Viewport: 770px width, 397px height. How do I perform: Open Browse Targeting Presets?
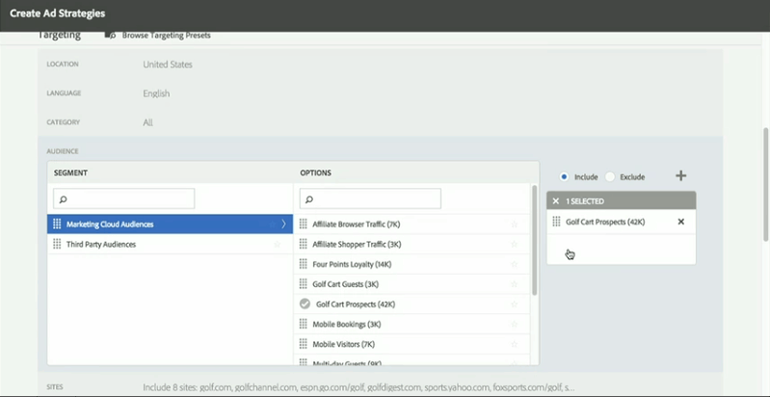pyautogui.click(x=167, y=36)
